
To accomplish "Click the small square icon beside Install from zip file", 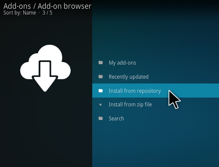I will pos(101,105).
